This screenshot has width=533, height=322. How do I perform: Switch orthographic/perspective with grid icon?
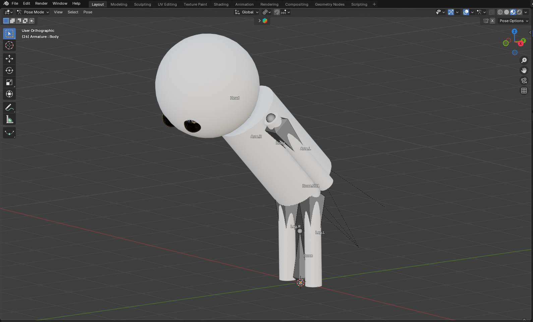[524, 91]
